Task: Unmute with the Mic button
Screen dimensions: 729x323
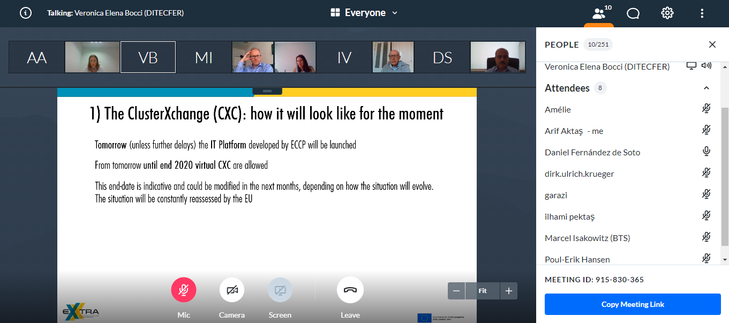Action: [x=184, y=290]
